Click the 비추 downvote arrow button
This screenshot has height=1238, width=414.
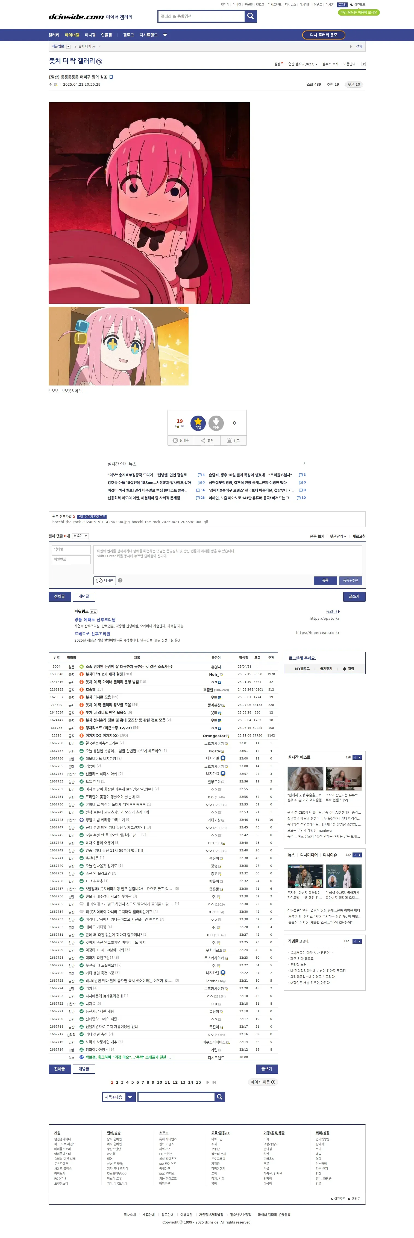click(x=216, y=423)
